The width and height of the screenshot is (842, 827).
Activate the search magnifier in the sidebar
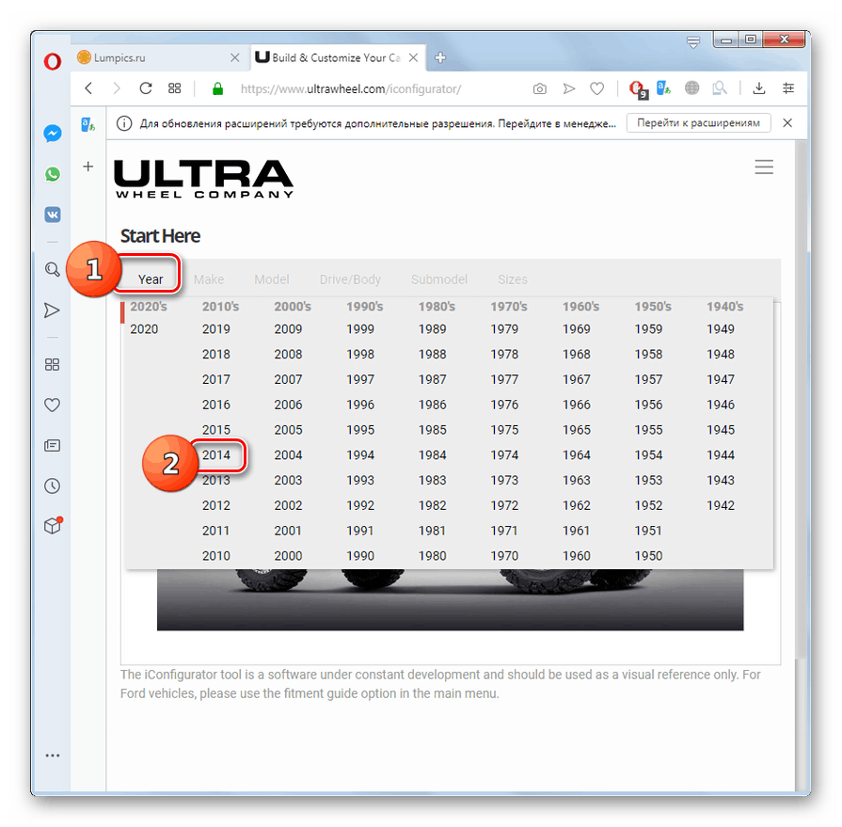[52, 269]
